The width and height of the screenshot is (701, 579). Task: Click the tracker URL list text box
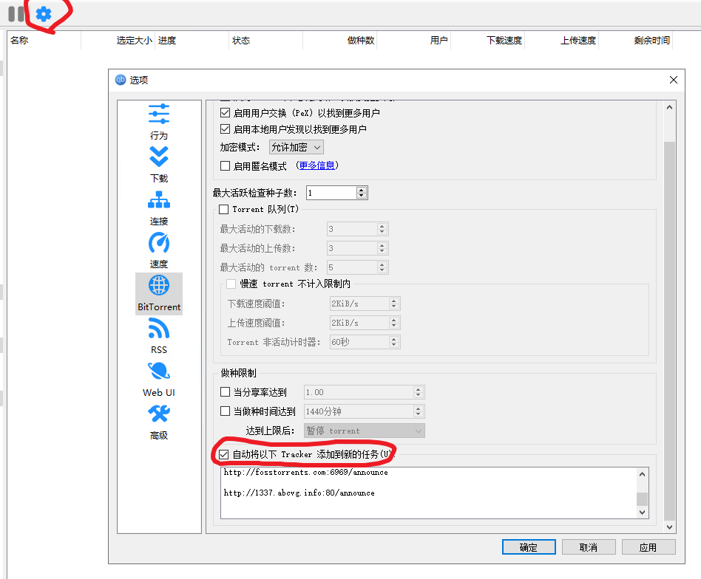click(429, 493)
